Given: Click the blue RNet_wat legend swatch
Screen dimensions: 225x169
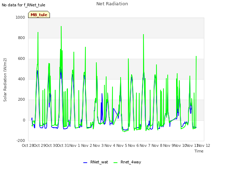Looking at the screenshot, I should pos(85,163).
